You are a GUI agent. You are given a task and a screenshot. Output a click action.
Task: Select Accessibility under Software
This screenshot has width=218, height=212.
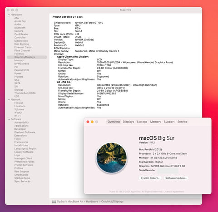(21, 123)
